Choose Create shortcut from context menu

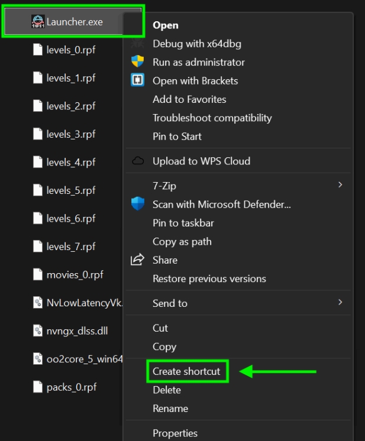[x=186, y=371]
